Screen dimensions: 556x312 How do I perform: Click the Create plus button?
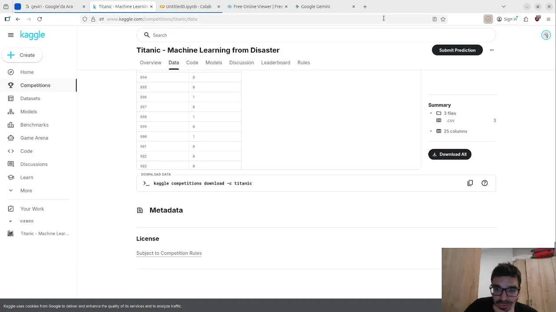tap(21, 55)
